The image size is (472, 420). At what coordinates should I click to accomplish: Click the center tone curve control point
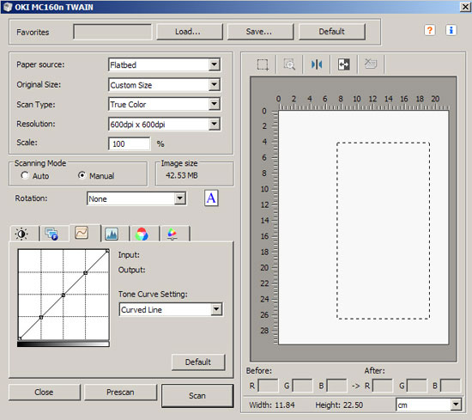(64, 295)
